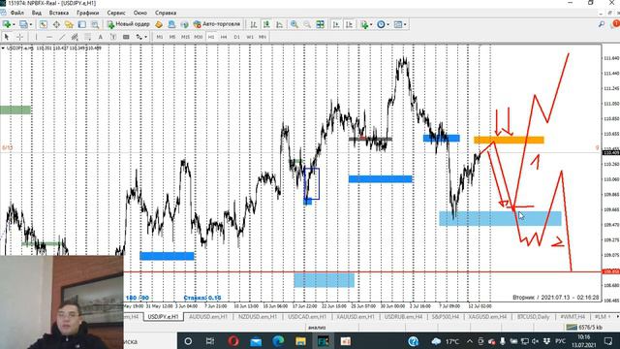Switch timeframe to M5
620x349 pixels.
pyautogui.click(x=172, y=37)
